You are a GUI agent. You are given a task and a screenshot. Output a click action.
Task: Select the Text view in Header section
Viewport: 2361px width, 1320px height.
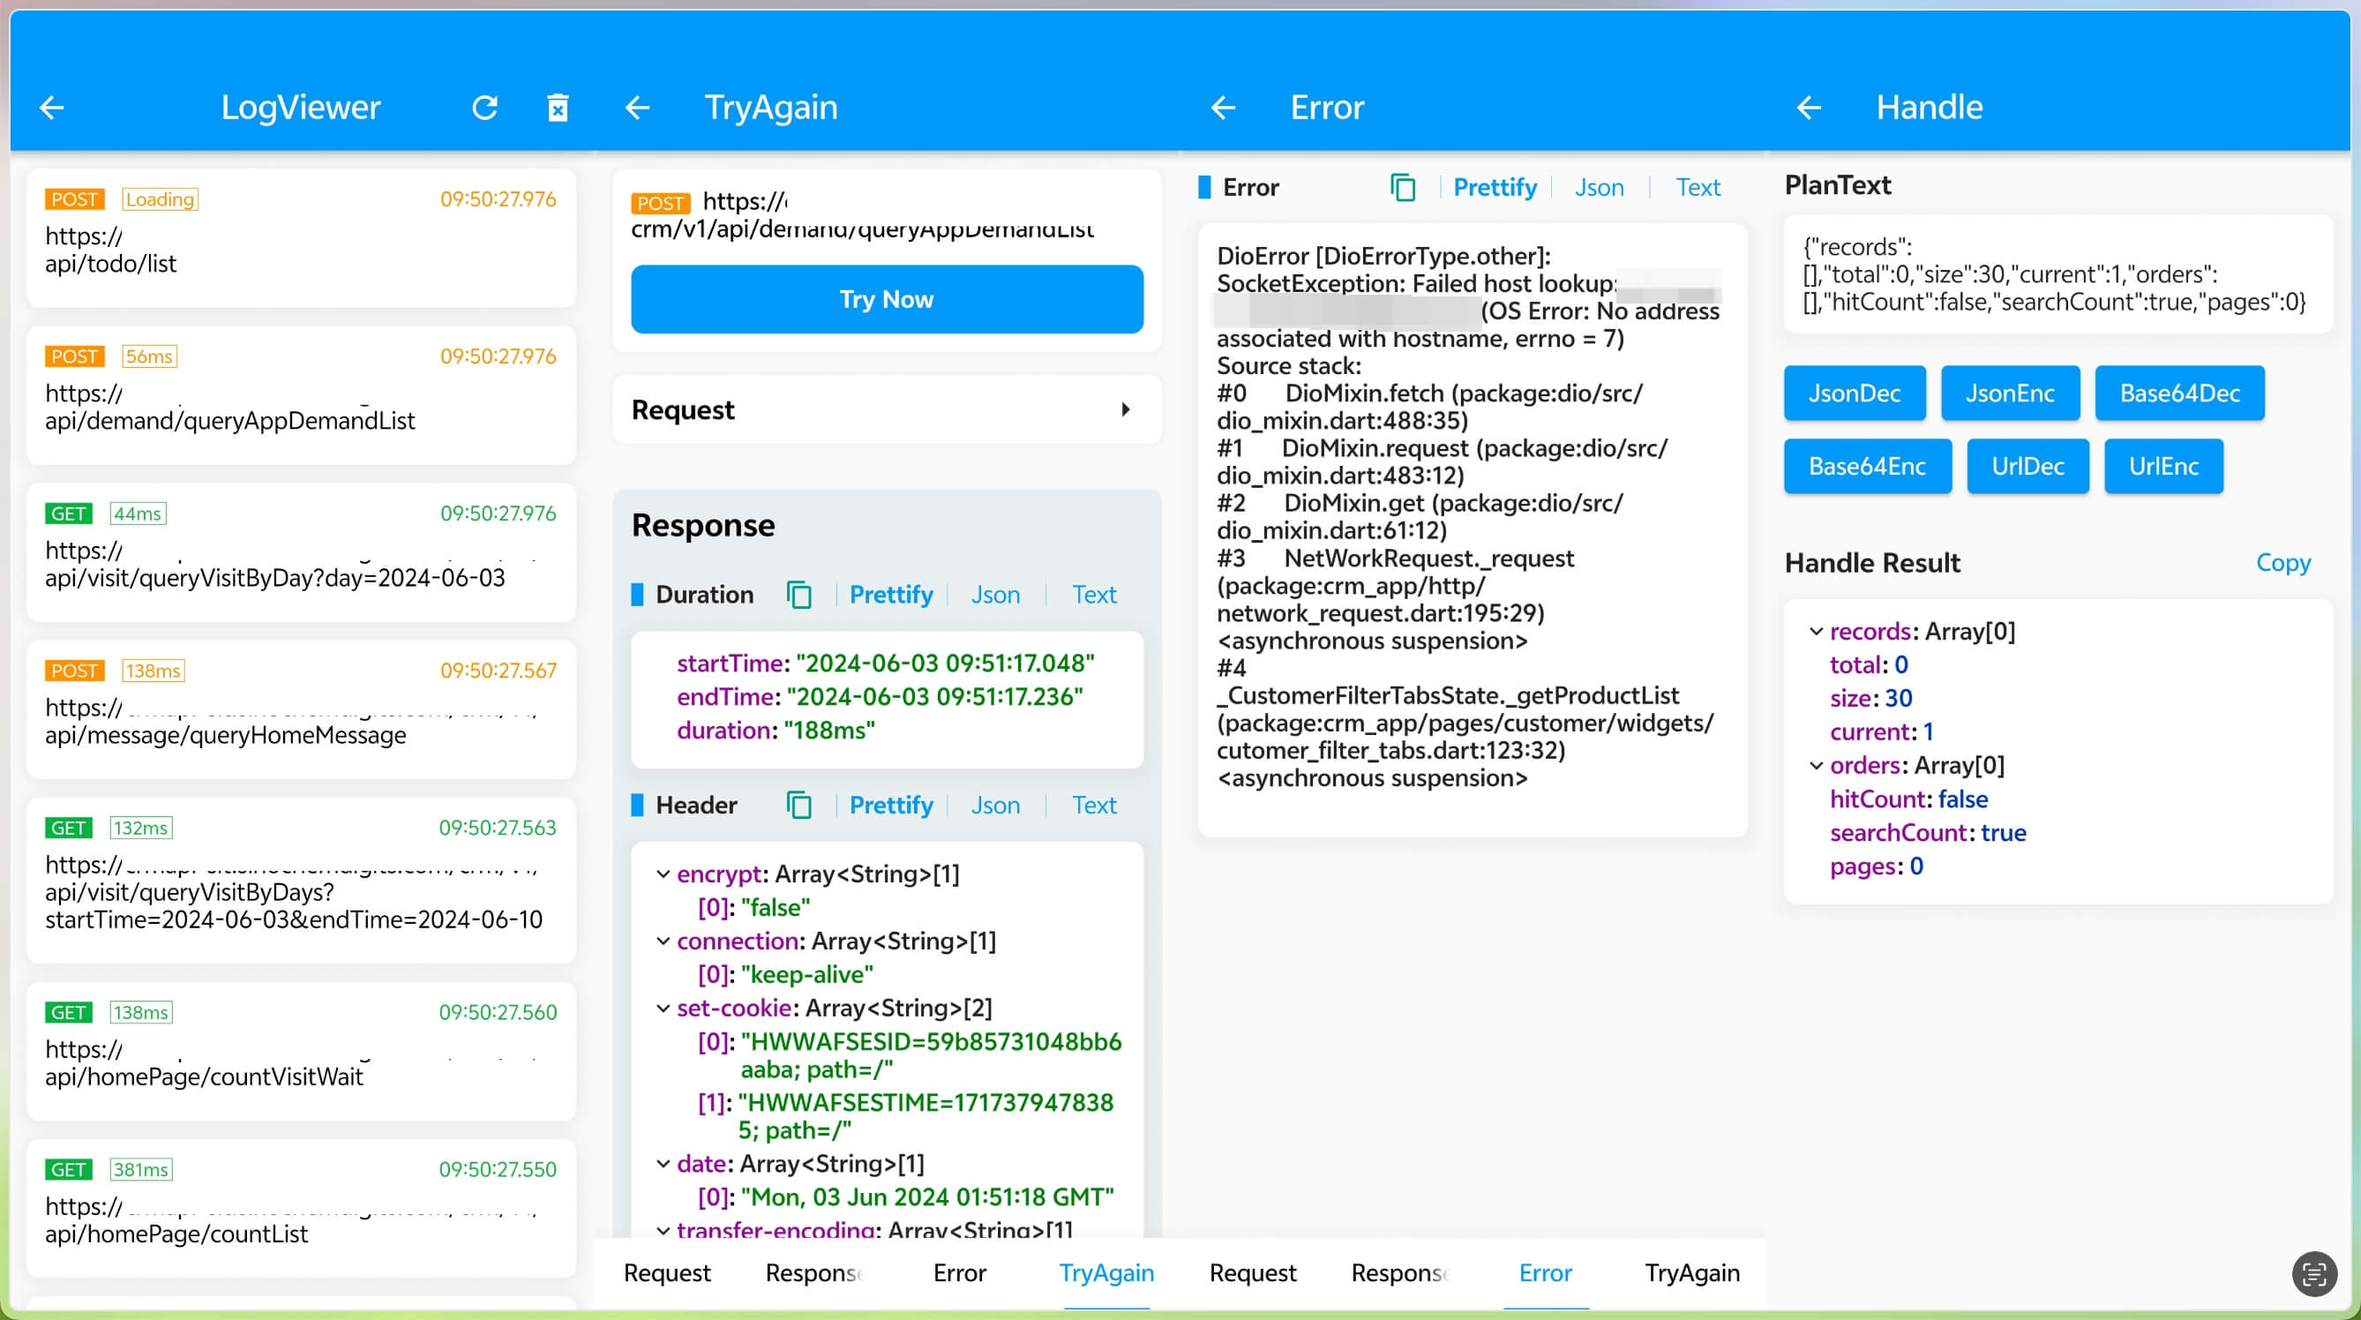[1093, 805]
